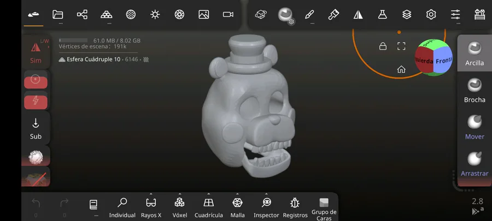Open Registros log button
The height and width of the screenshot is (221, 492).
click(x=295, y=208)
